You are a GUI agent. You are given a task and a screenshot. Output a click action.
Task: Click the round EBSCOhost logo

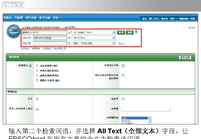(13, 31)
